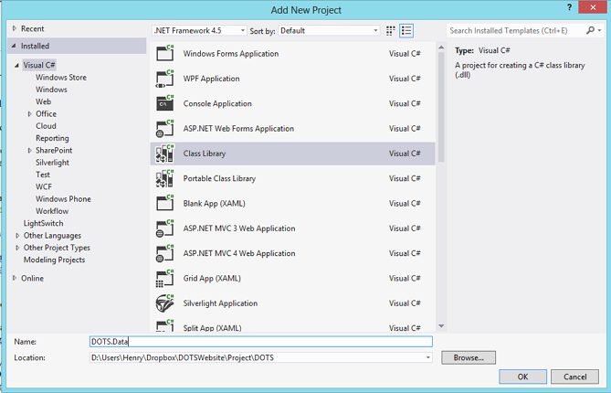The height and width of the screenshot is (393, 611).
Task: Select the Reporting category
Action: tap(52, 138)
